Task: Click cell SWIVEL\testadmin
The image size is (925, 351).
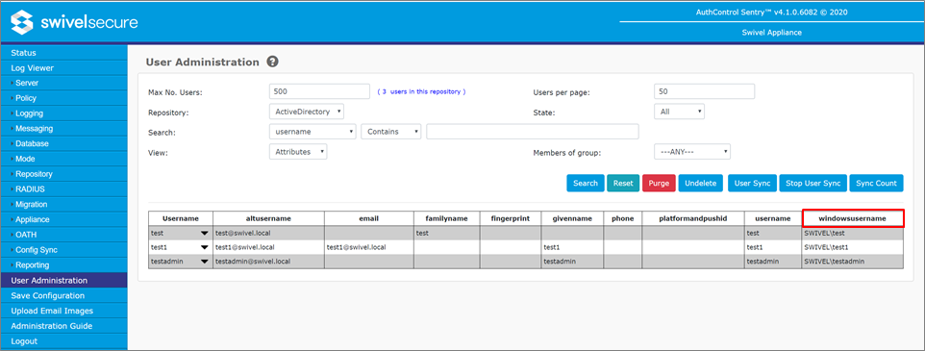Action: 853,262
